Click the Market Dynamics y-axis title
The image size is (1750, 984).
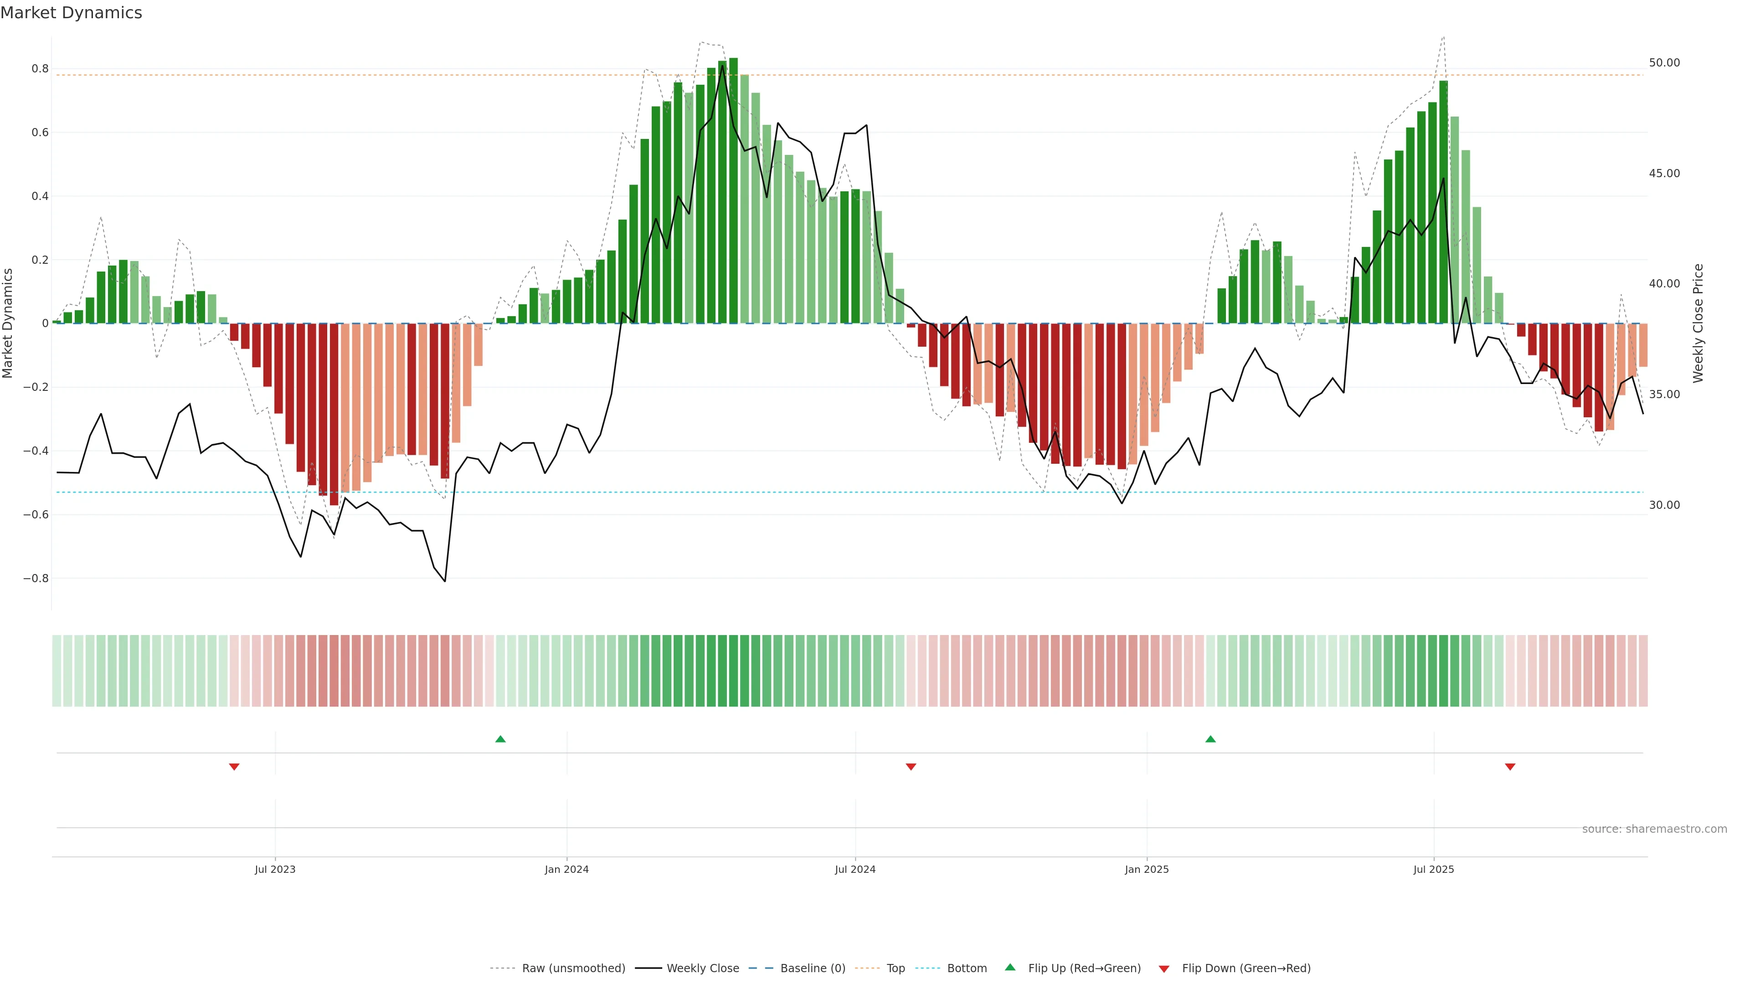[x=7, y=323]
